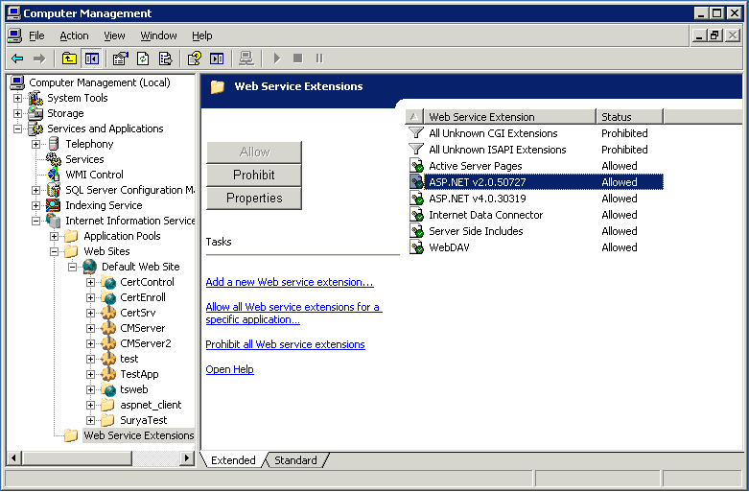
Task: Click tree scrollbar right arrow
Action: tap(187, 458)
